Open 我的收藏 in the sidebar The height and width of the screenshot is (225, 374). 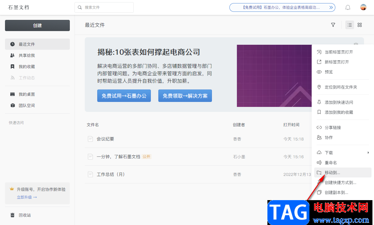(x=37, y=67)
